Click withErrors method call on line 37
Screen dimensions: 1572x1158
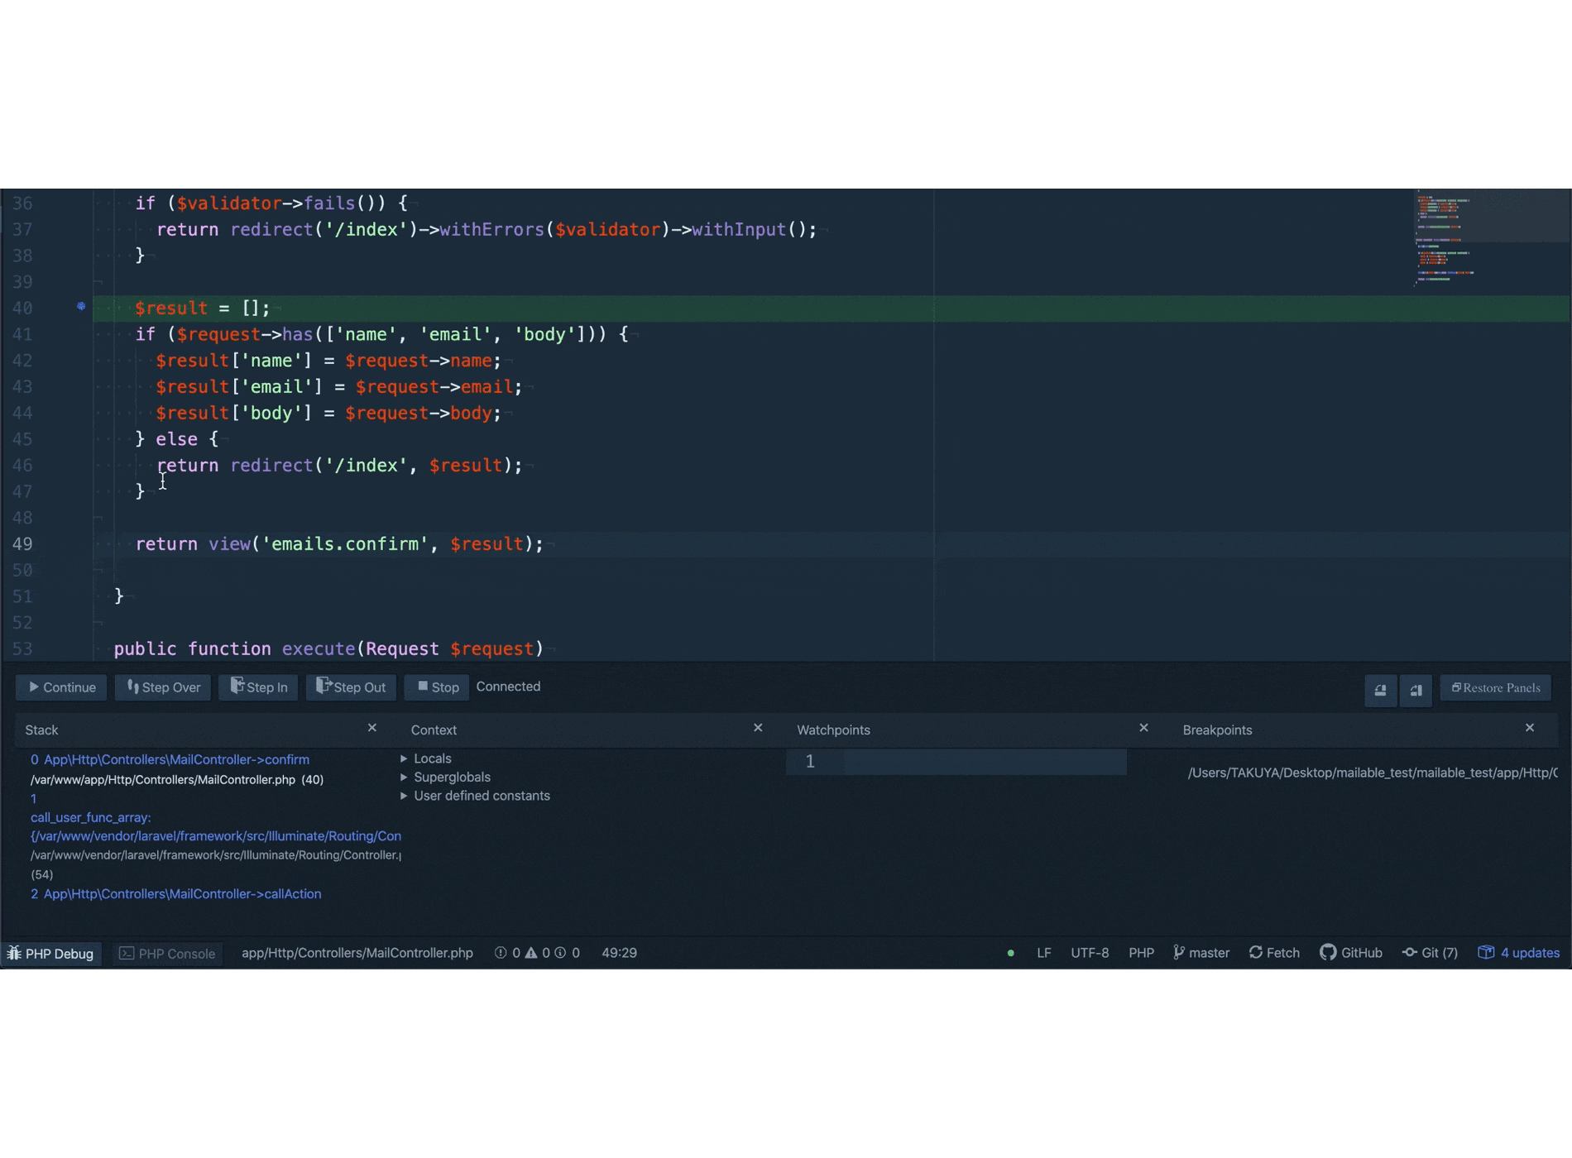pyautogui.click(x=491, y=230)
